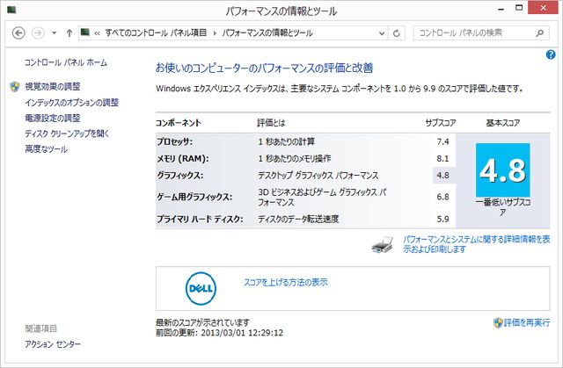Click the gaming graphics subscore 6.8
The height and width of the screenshot is (368, 563).
point(442,197)
